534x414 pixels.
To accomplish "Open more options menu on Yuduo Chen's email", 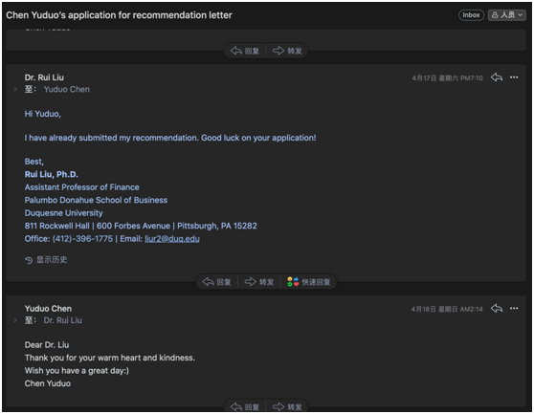I will 514,309.
